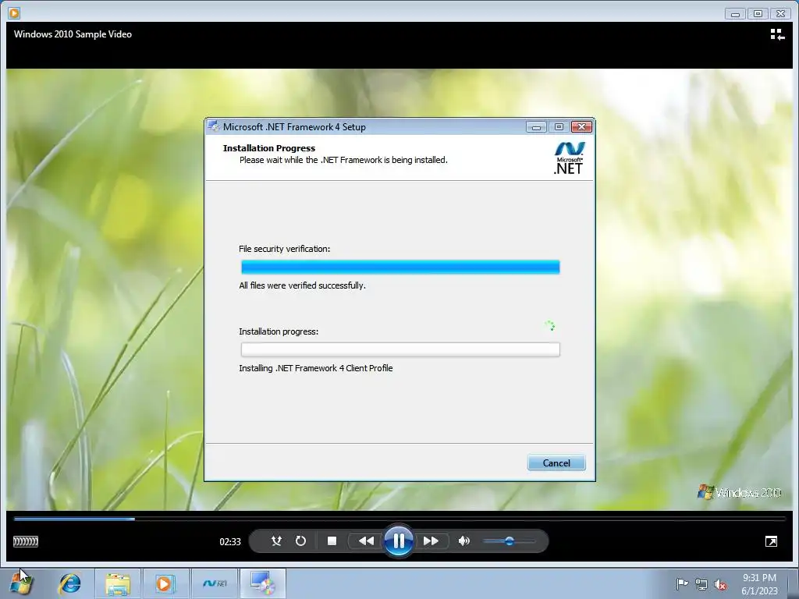Screen dimensions: 799x599
Task: Stop the video playback
Action: 332,541
